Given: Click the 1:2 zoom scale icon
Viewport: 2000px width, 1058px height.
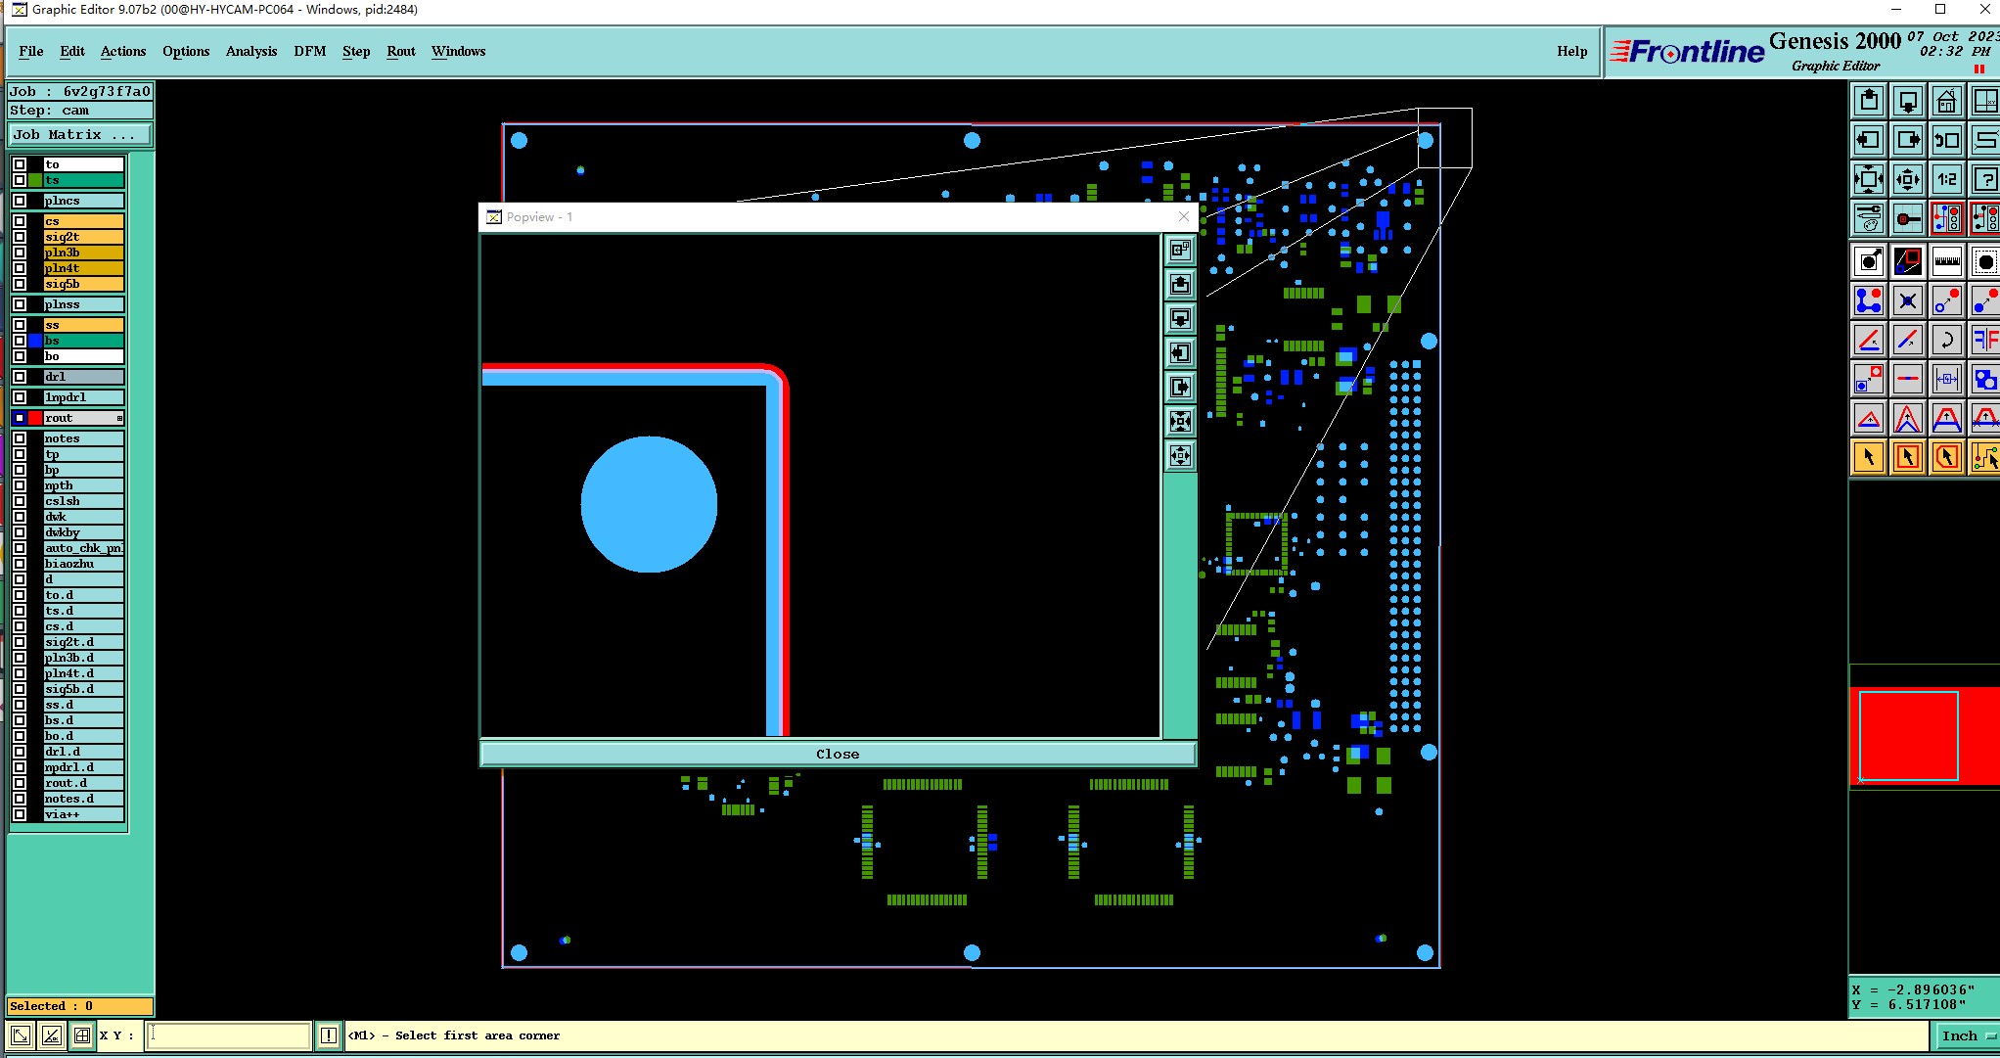Looking at the screenshot, I should 1947,179.
